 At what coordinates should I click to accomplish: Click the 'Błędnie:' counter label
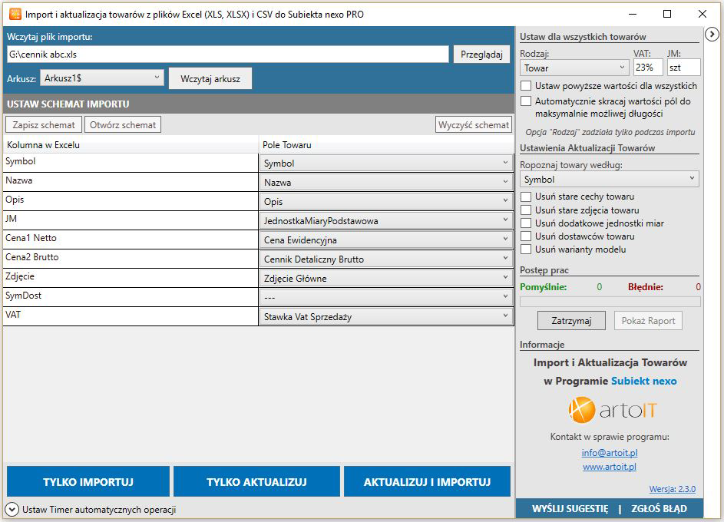click(646, 287)
